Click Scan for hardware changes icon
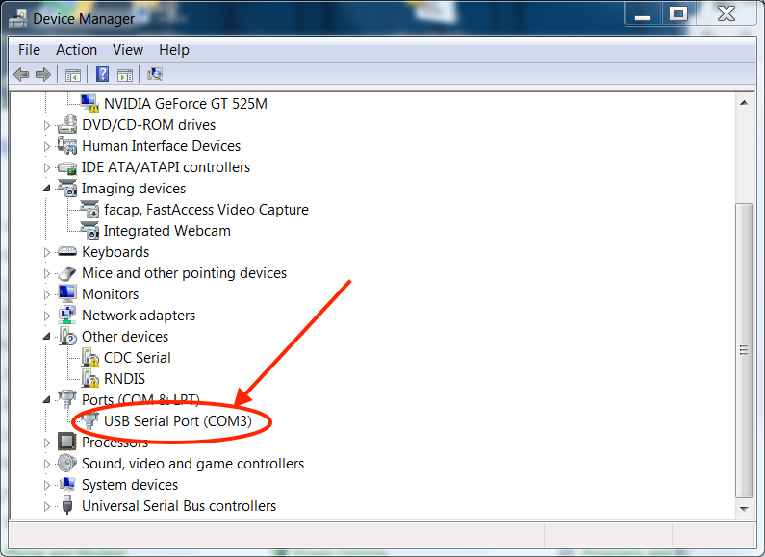The height and width of the screenshot is (557, 765). click(155, 74)
